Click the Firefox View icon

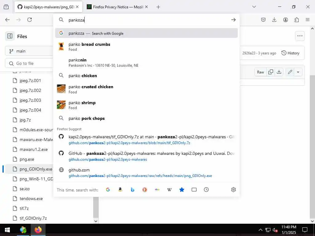click(6, 7)
